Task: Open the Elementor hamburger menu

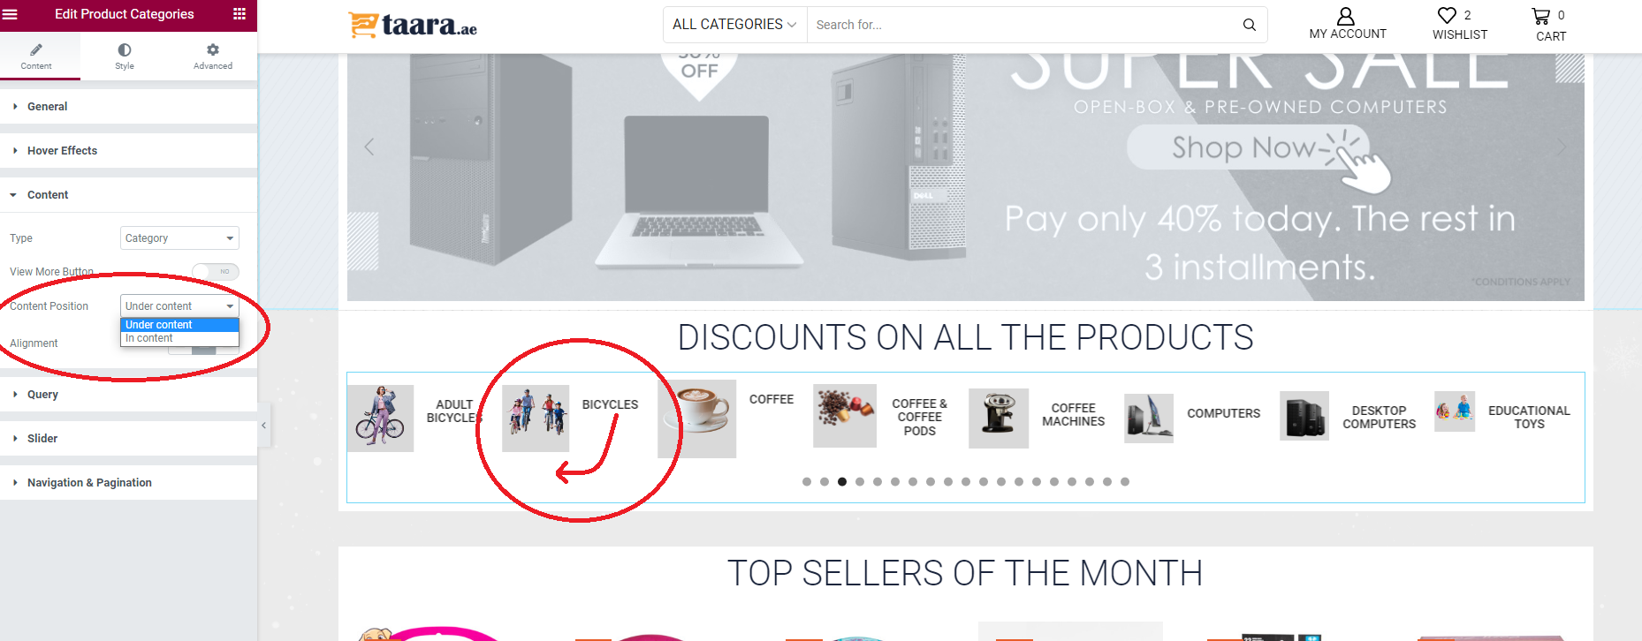Action: [11, 14]
